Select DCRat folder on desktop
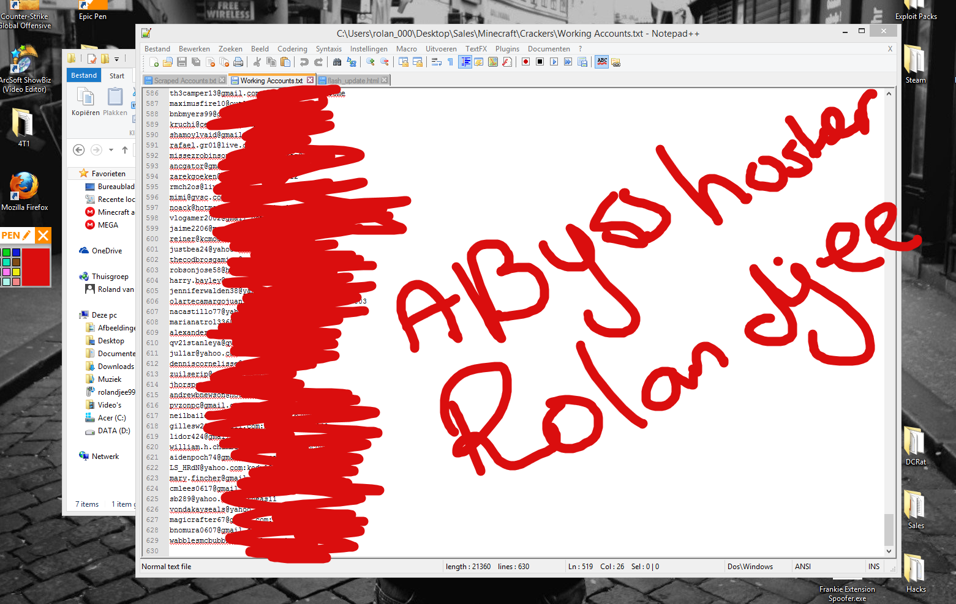 click(x=916, y=446)
